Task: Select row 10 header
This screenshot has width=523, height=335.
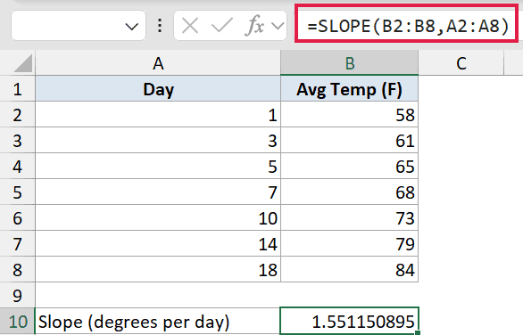Action: coord(17,322)
